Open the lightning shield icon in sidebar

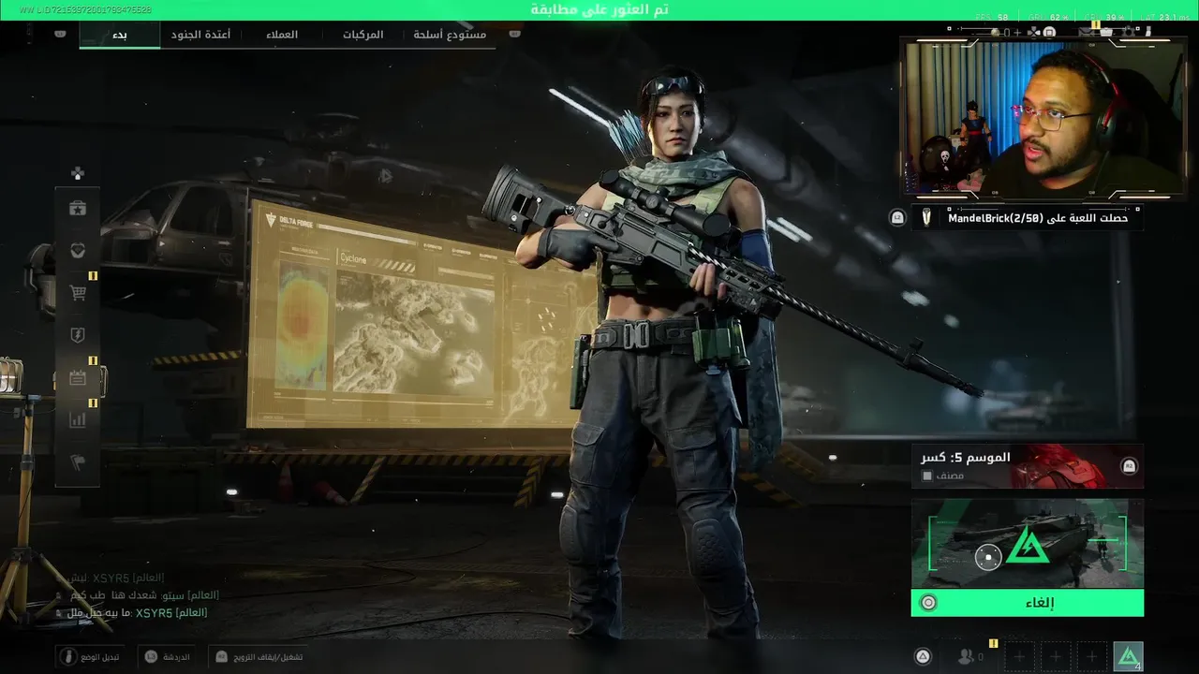[x=78, y=335]
